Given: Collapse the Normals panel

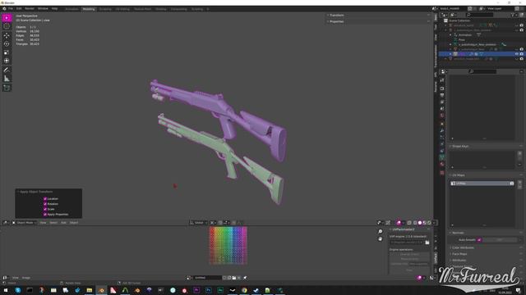Looking at the screenshot, I should pos(458,233).
